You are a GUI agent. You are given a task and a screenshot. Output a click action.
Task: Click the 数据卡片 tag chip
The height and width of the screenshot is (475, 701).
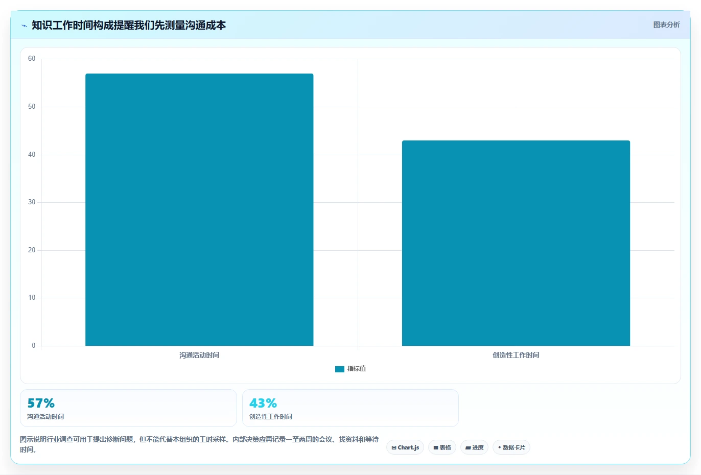click(x=511, y=447)
